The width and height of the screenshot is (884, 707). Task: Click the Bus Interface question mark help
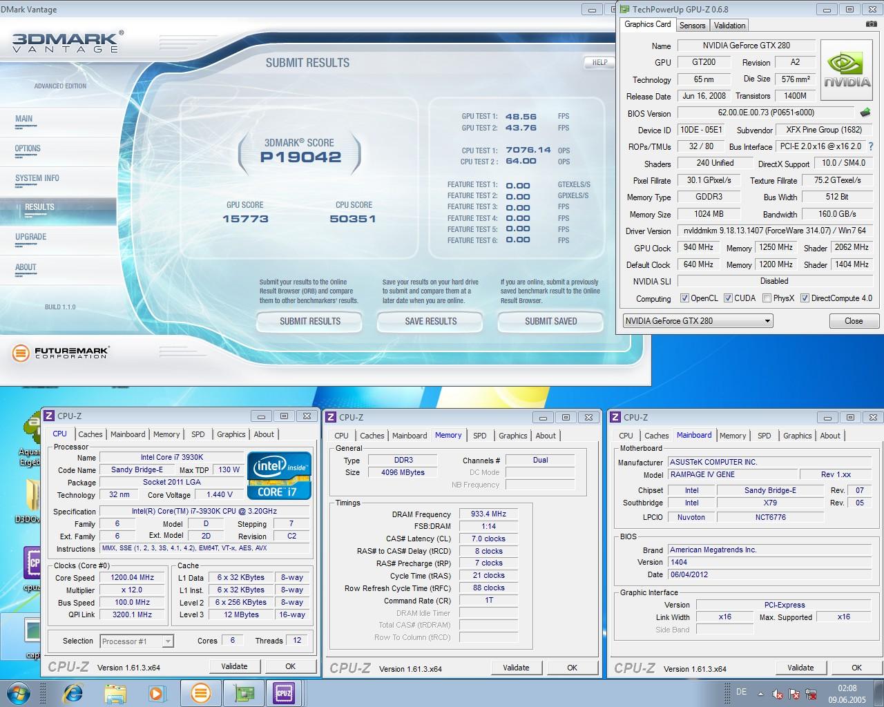point(871,146)
